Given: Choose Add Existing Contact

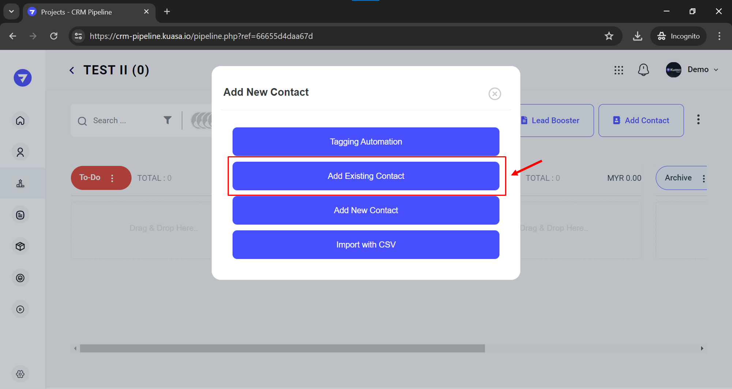Looking at the screenshot, I should [366, 176].
